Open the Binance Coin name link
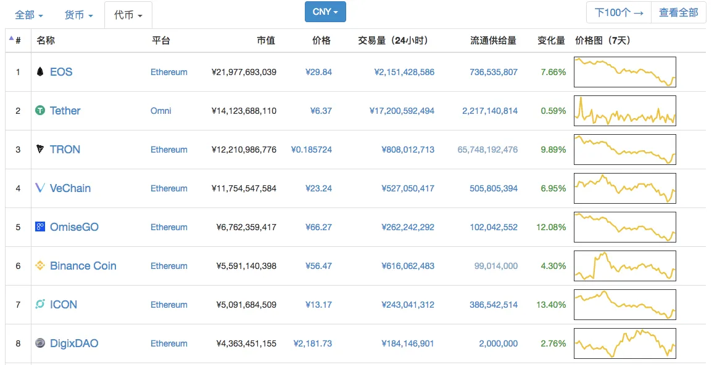Viewport: 717px width, 365px height. (83, 265)
